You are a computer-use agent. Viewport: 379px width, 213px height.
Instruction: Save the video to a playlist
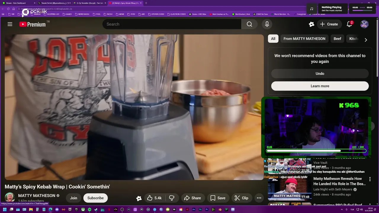tap(218, 198)
